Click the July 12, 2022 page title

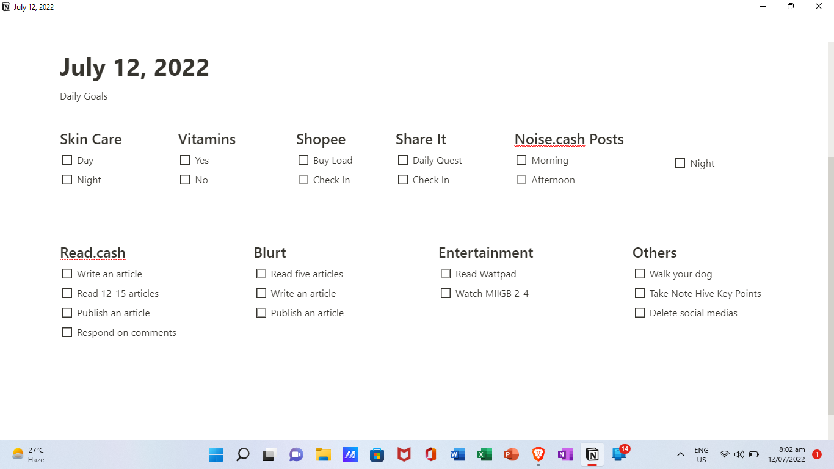[x=134, y=67]
